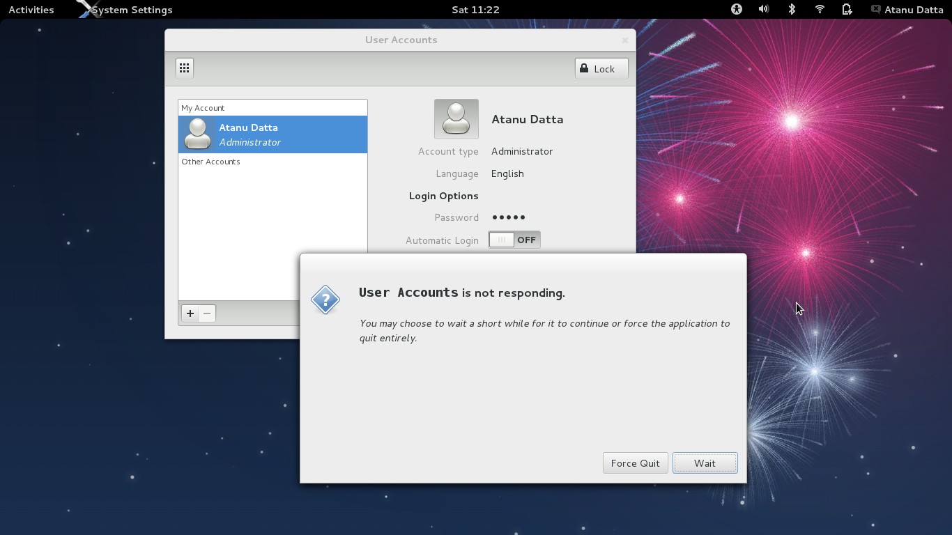Toggle the Automatic Login switch
Image resolution: width=952 pixels, height=535 pixels.
514,240
